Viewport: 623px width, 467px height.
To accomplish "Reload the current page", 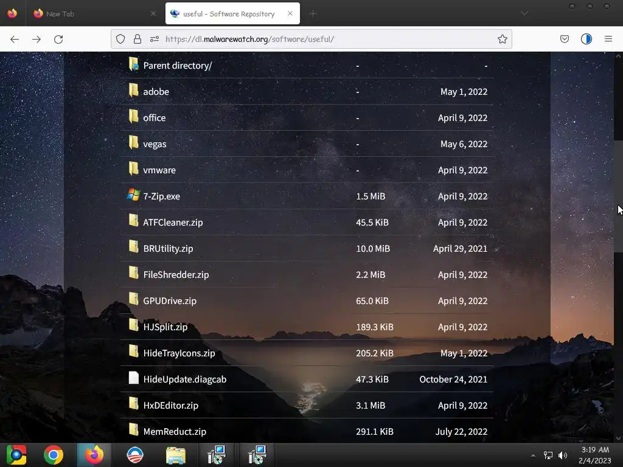I will 58,39.
